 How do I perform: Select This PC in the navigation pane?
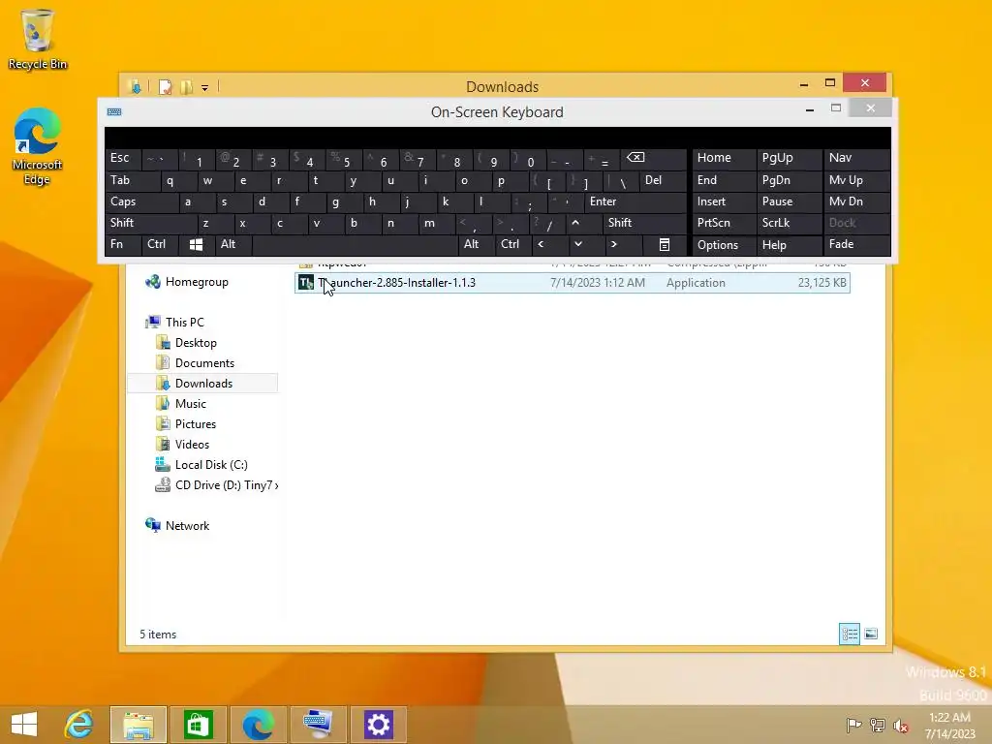pyautogui.click(x=175, y=322)
